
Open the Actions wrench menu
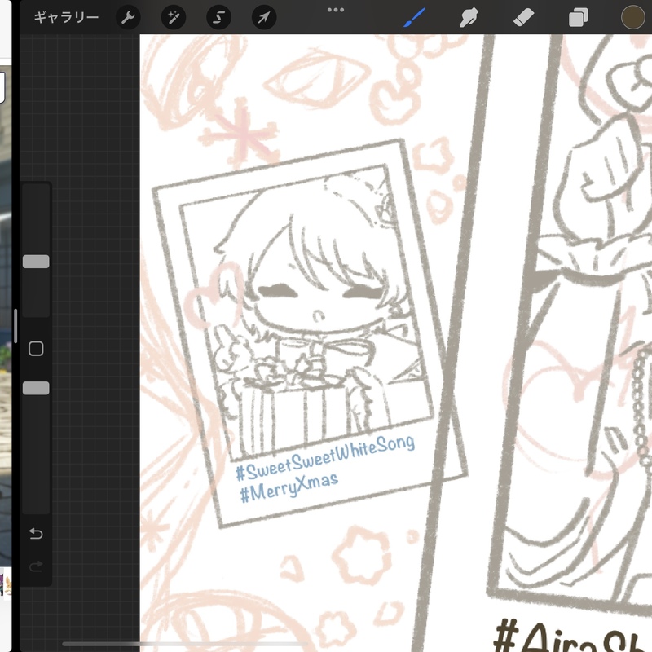pos(128,17)
